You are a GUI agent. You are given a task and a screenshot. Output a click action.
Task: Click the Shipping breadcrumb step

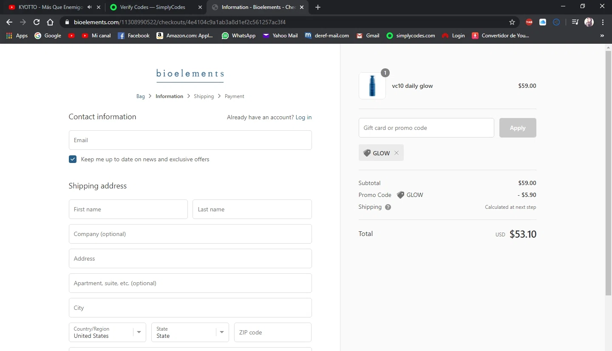click(x=204, y=96)
